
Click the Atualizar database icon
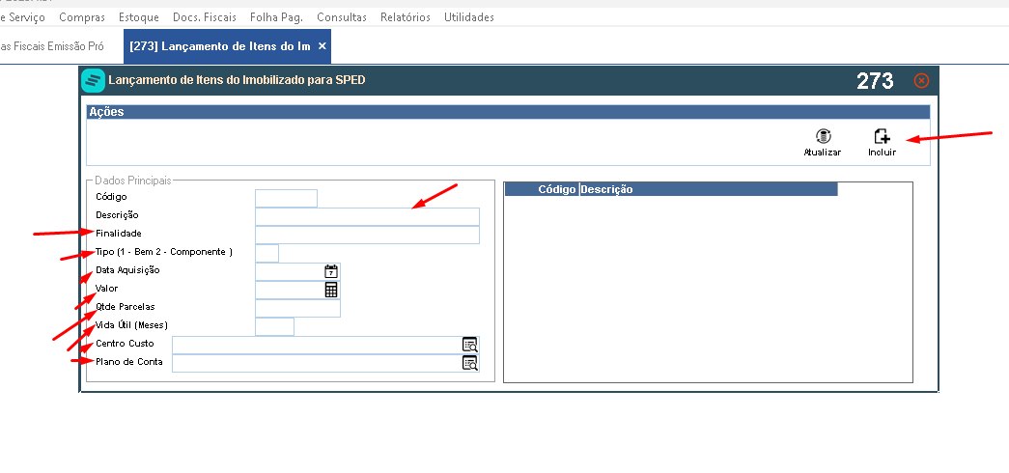click(823, 136)
